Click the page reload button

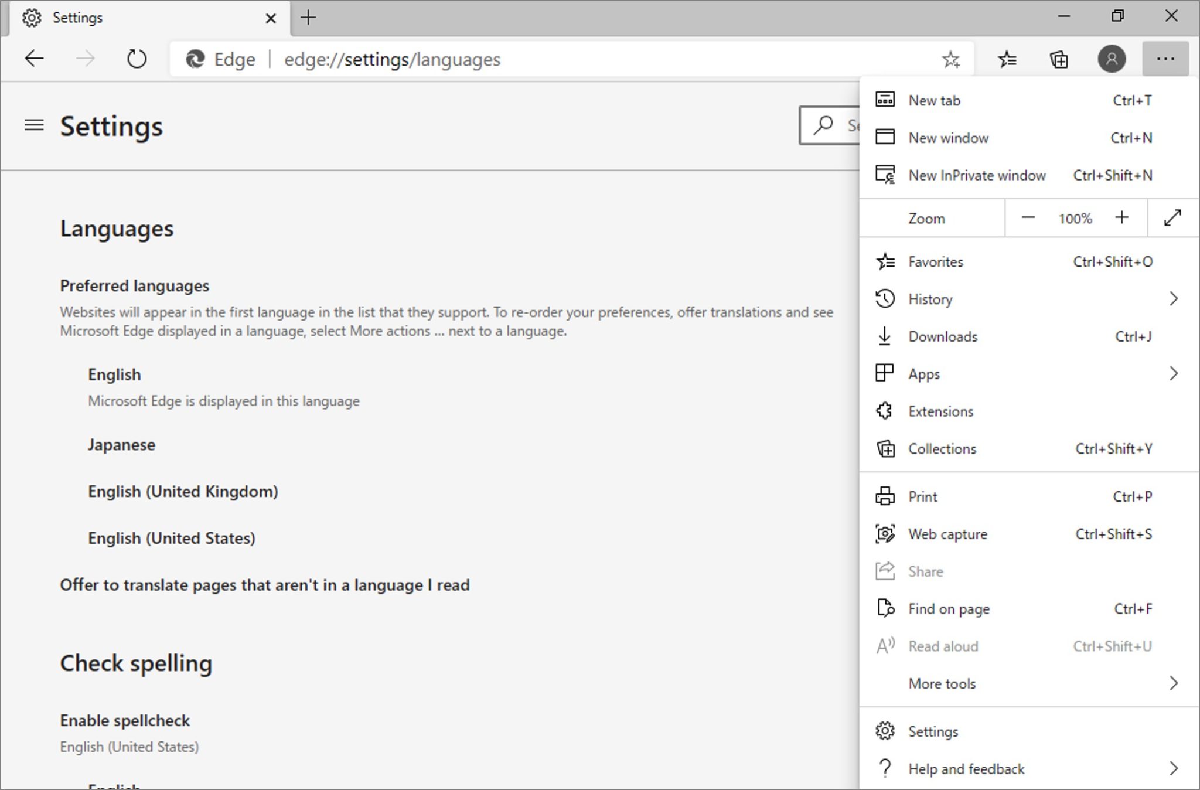pyautogui.click(x=137, y=59)
